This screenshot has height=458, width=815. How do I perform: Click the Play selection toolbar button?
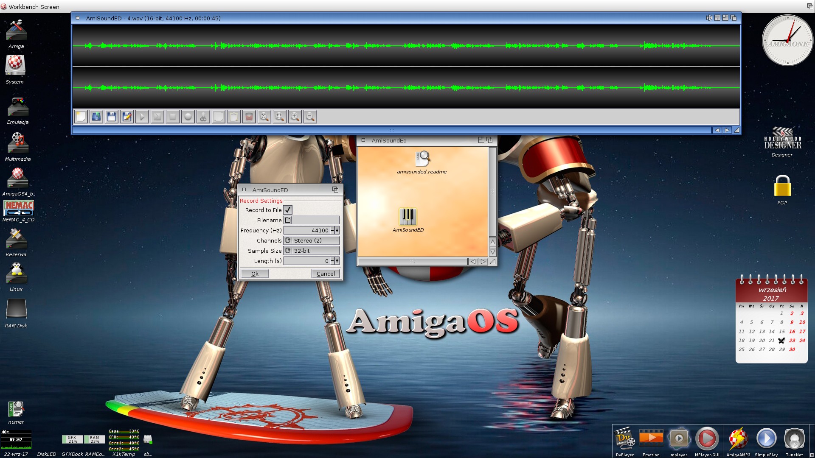click(157, 117)
